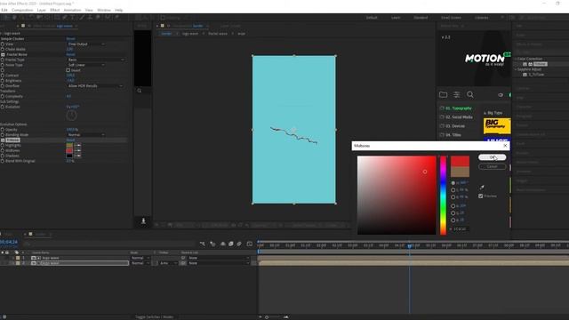Open the Highlights color swatch in Tritone
This screenshot has height=320, width=569.
[x=69, y=145]
